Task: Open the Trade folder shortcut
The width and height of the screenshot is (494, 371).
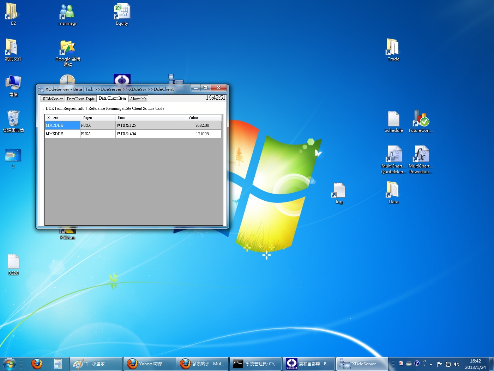Action: [393, 50]
